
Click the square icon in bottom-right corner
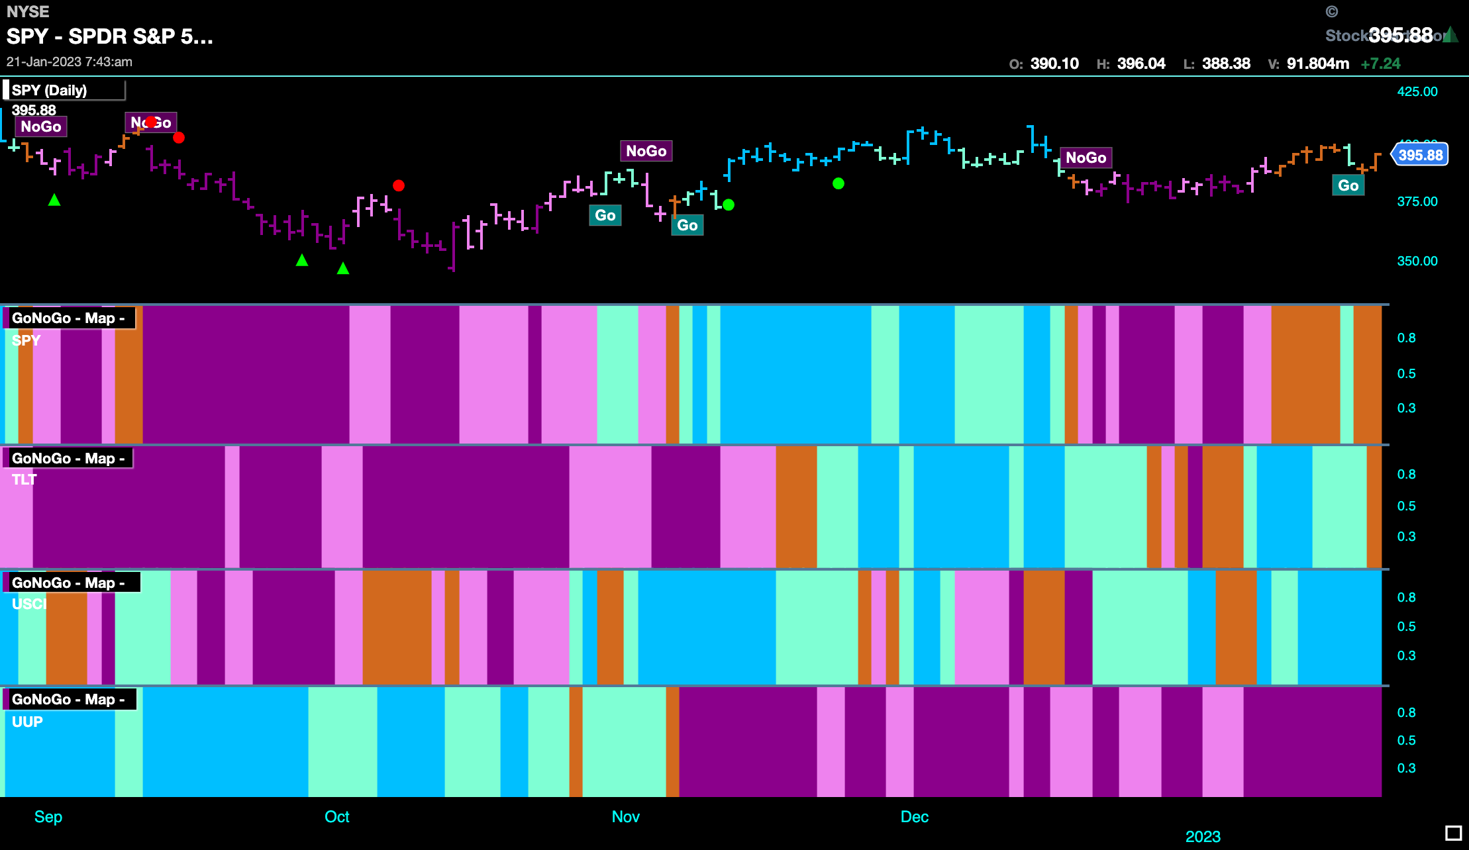[1453, 833]
